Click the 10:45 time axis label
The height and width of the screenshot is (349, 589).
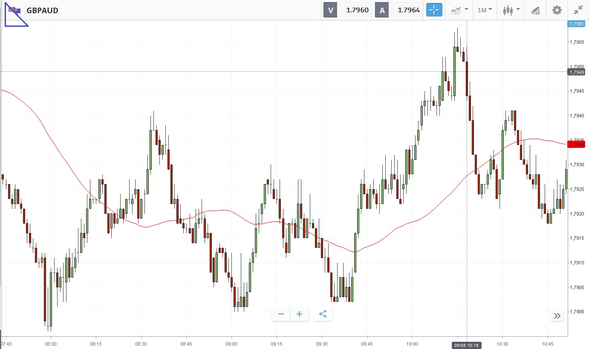pos(548,344)
